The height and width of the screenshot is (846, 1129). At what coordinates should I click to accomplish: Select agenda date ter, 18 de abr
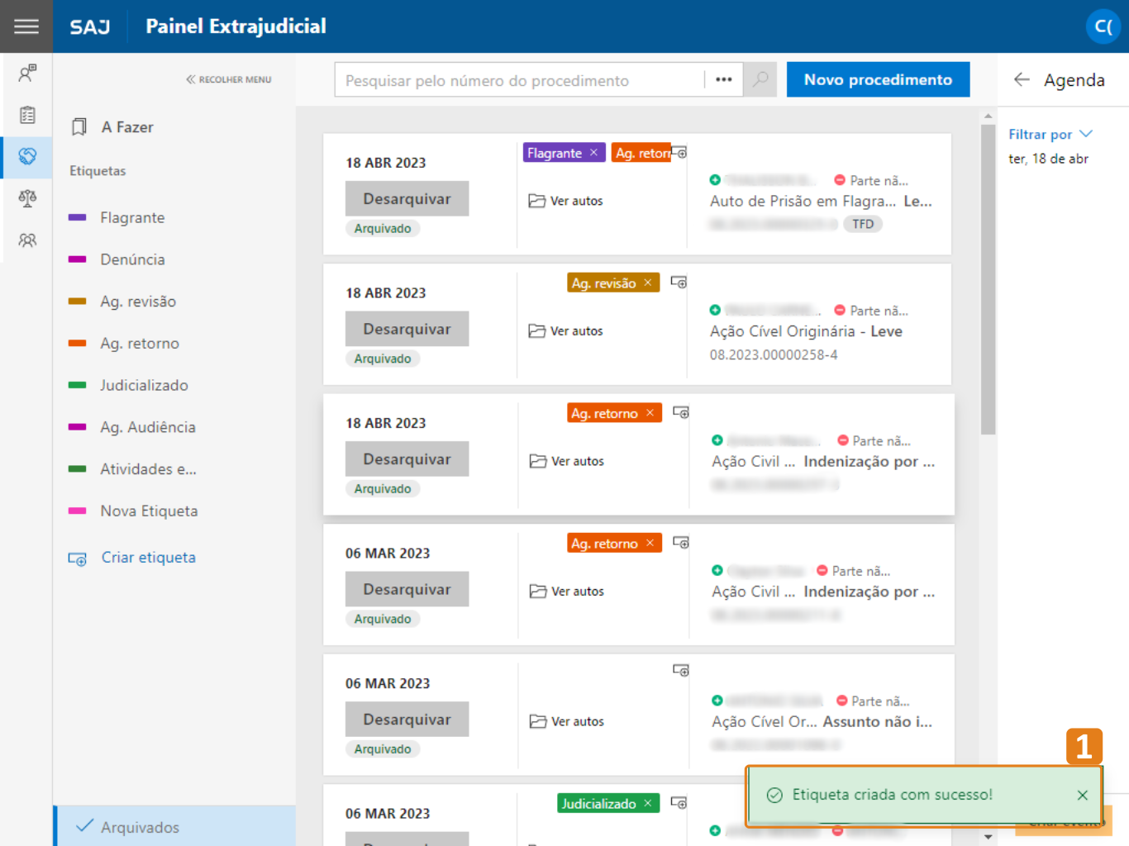(1048, 159)
